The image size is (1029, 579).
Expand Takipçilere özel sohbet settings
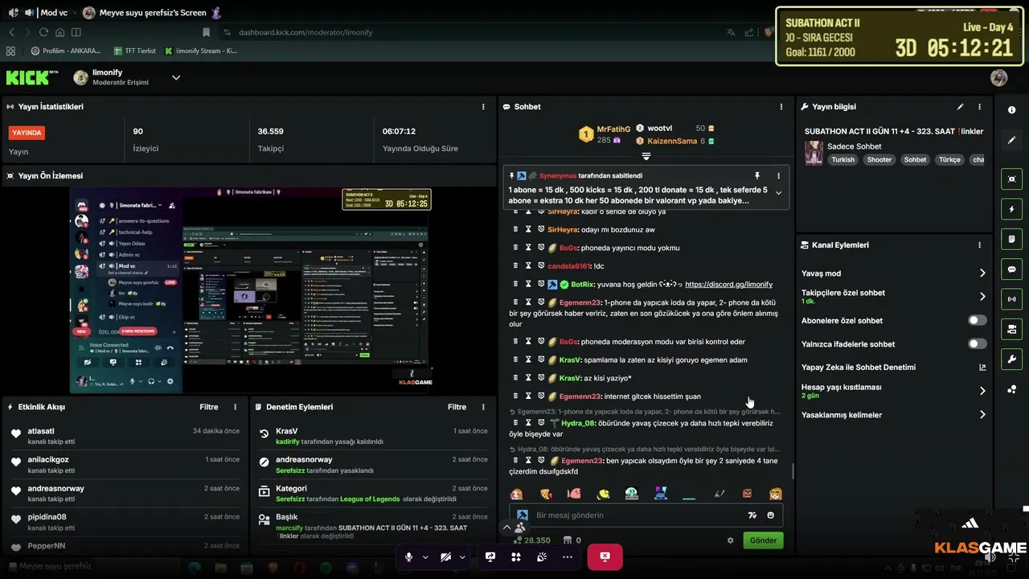(982, 297)
